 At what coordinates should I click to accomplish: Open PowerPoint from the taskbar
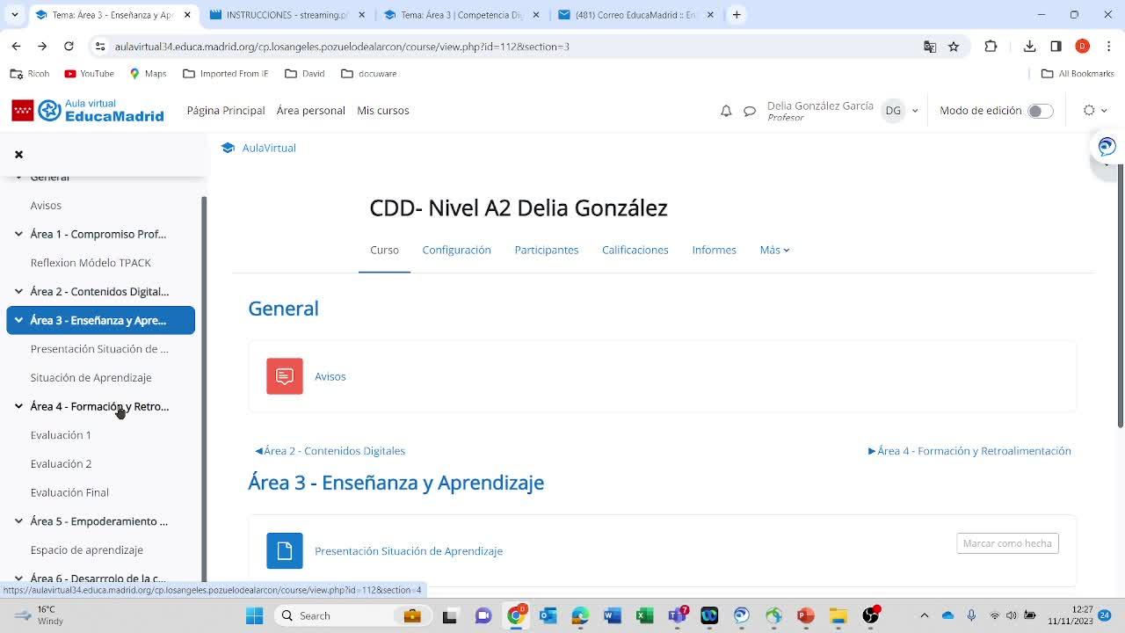point(806,615)
